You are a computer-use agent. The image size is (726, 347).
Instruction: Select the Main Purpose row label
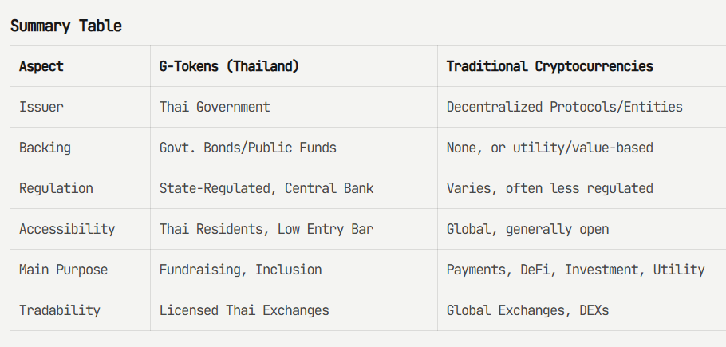coord(63,270)
